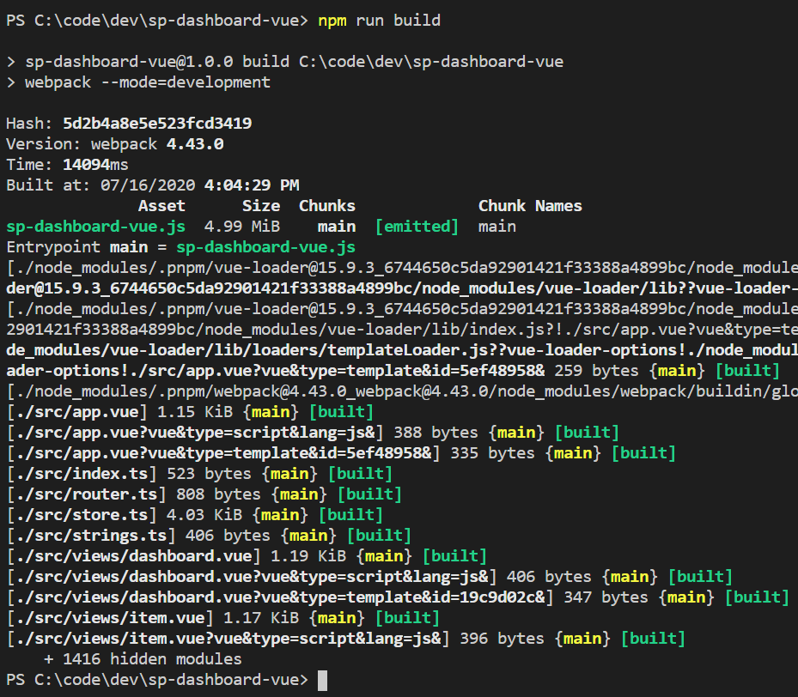Click the {main} chunk on index.ts line
Viewport: 798px width, 697px height.
coord(289,474)
